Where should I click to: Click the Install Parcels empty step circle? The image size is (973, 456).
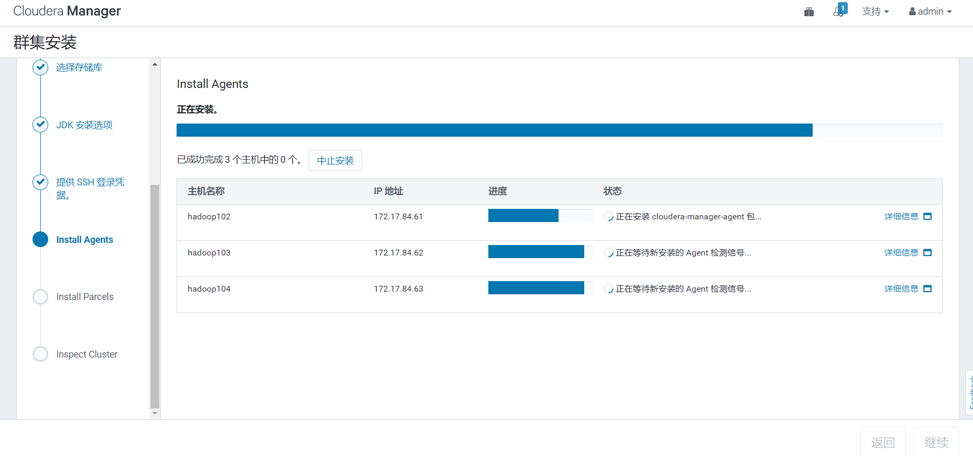[x=40, y=297]
